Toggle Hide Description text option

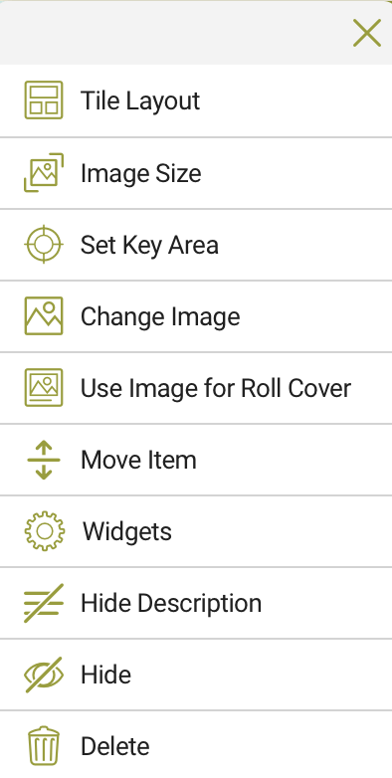coord(171,603)
